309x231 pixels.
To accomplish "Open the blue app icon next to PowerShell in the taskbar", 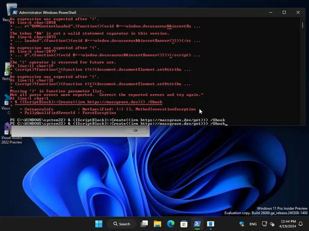I will click(x=210, y=224).
